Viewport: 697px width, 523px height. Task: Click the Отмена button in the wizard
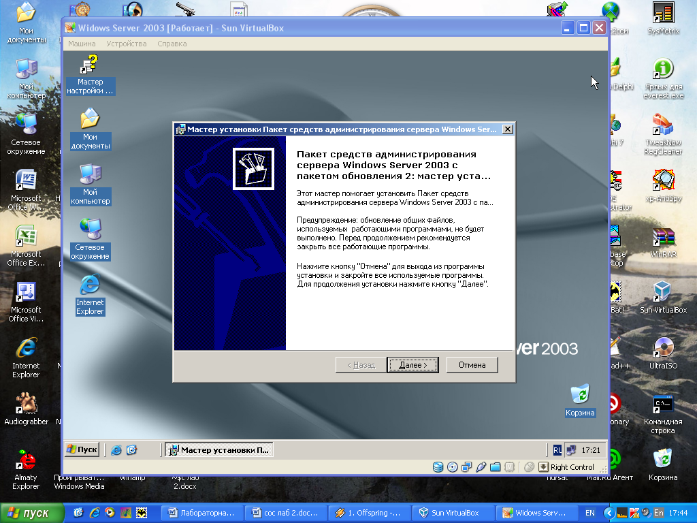(x=472, y=365)
